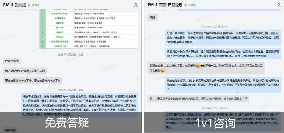Viewport: 284px width, 133px height.
Task: Click table row '交互原型设计'
Action: pyautogui.click(x=89, y=18)
